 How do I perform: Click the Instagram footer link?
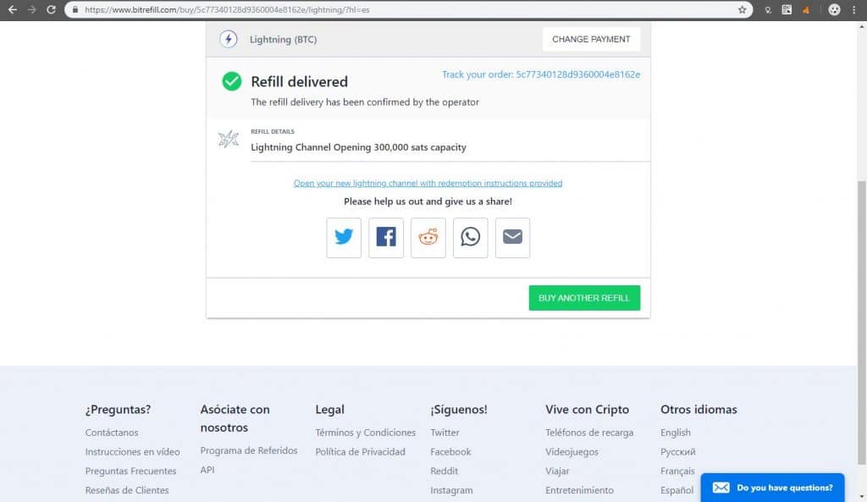point(452,490)
